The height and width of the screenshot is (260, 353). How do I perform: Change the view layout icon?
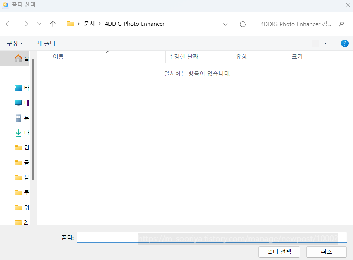(x=316, y=43)
